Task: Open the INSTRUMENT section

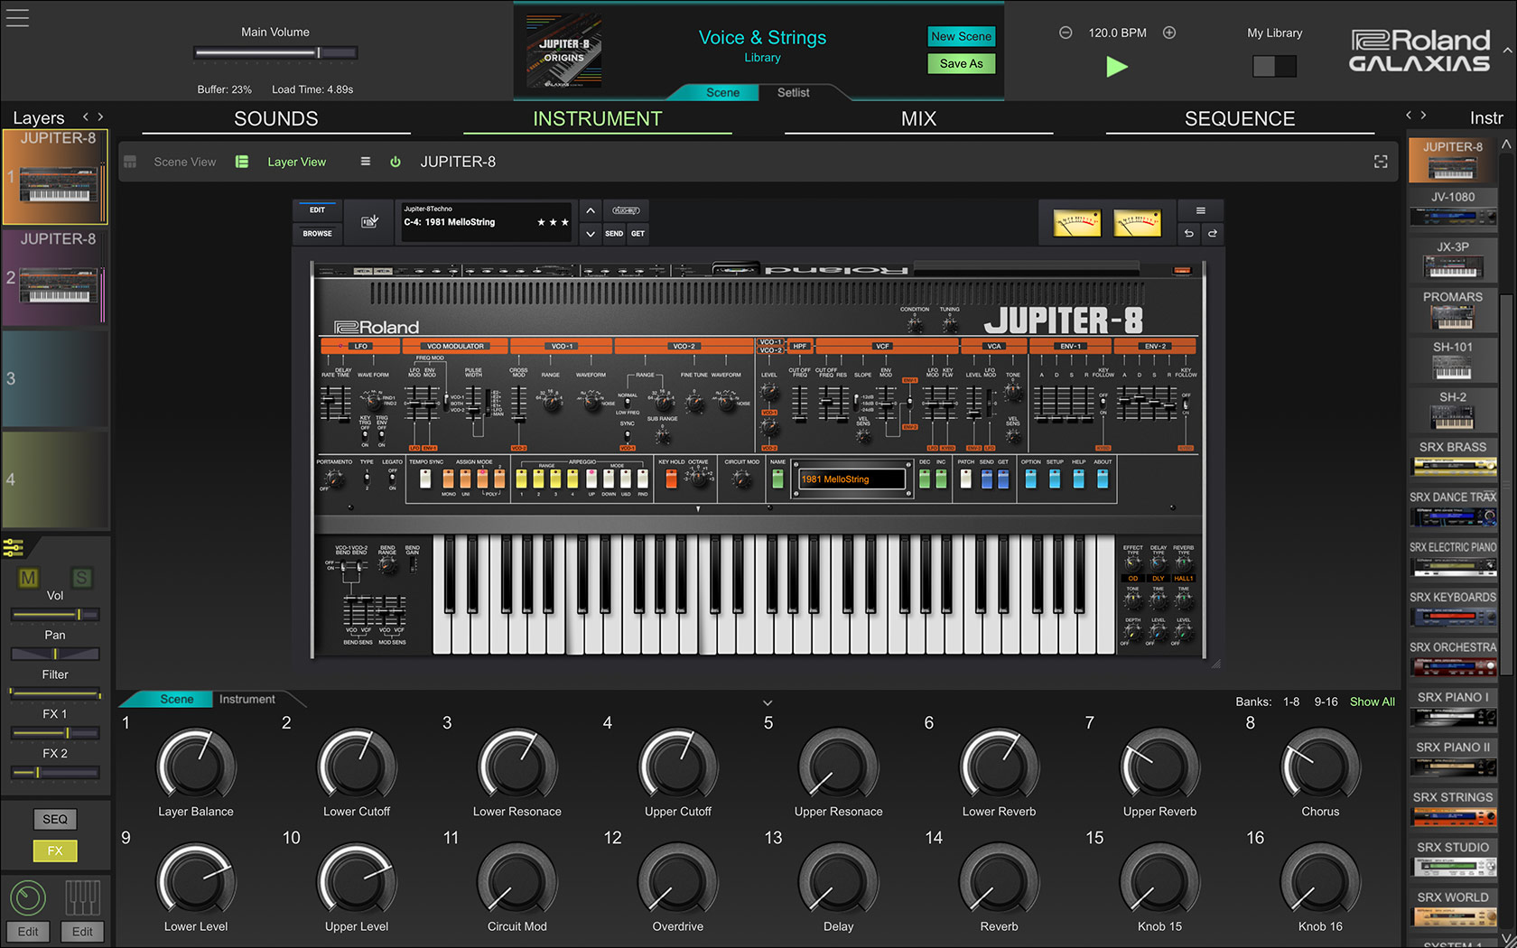Action: pyautogui.click(x=597, y=119)
